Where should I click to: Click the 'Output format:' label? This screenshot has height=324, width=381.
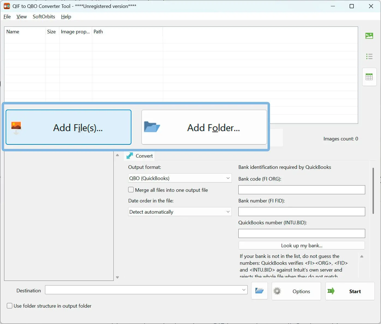[145, 167]
